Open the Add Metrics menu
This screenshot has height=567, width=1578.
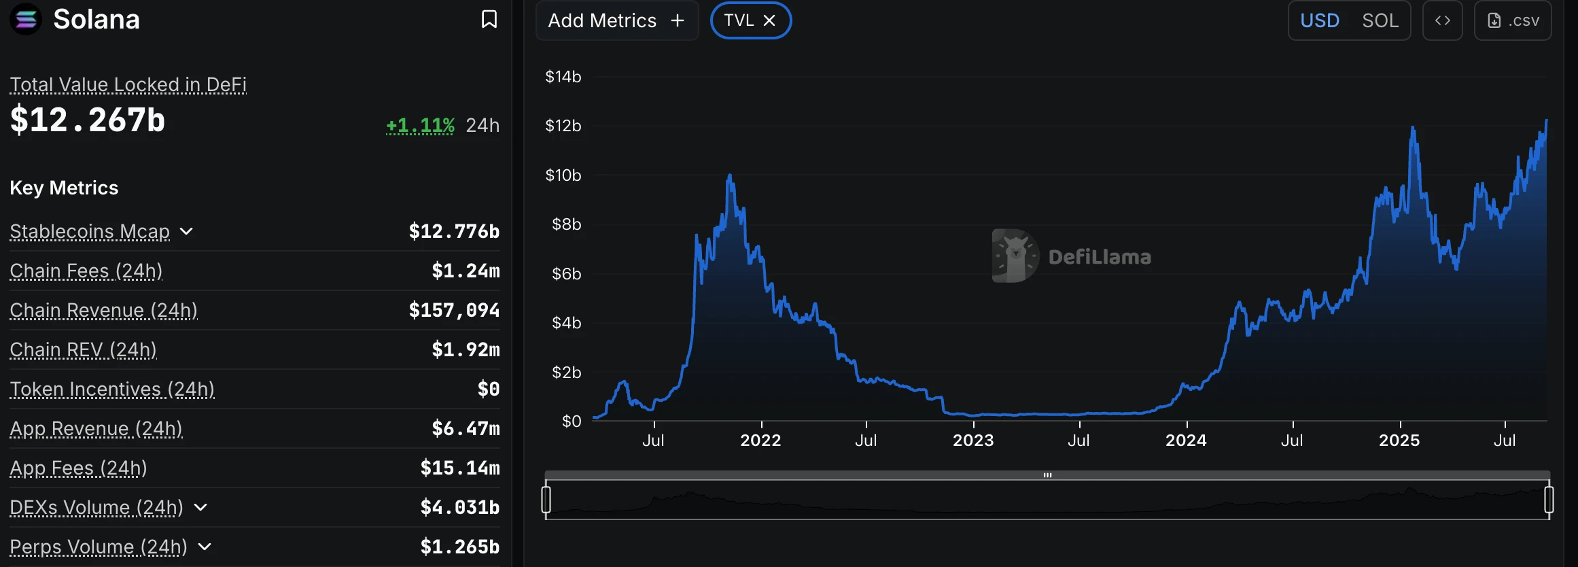click(616, 20)
